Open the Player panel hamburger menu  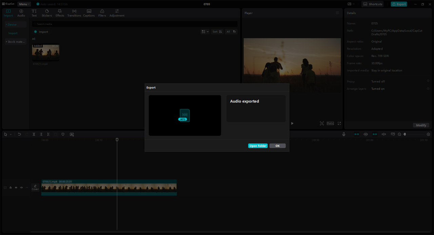point(337,13)
